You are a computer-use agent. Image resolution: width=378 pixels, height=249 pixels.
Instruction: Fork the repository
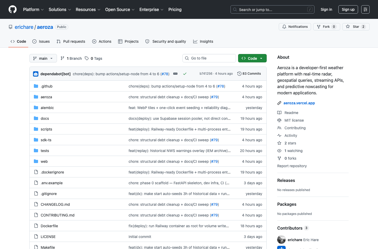click(327, 27)
